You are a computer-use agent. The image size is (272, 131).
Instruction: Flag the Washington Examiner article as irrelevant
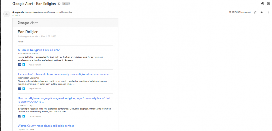[x=35, y=89]
